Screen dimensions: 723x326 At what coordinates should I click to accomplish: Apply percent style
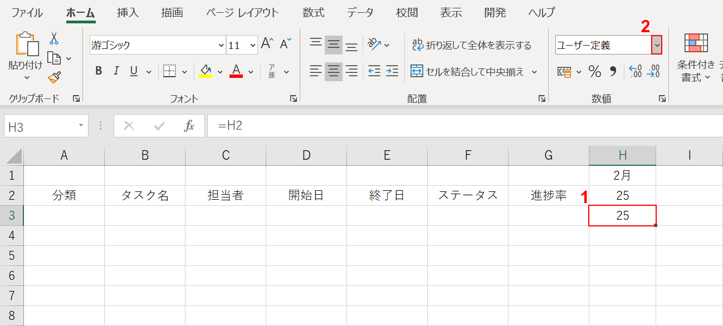(595, 71)
